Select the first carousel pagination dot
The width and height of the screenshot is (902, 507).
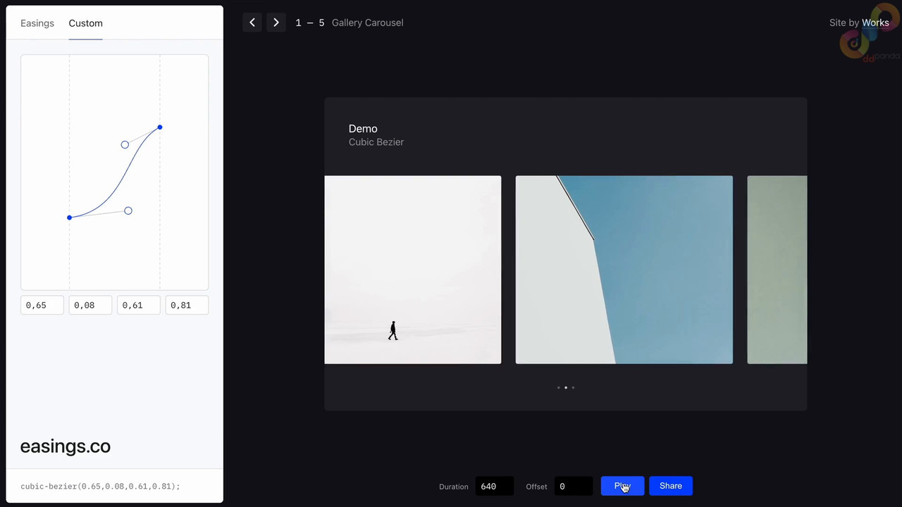click(559, 387)
